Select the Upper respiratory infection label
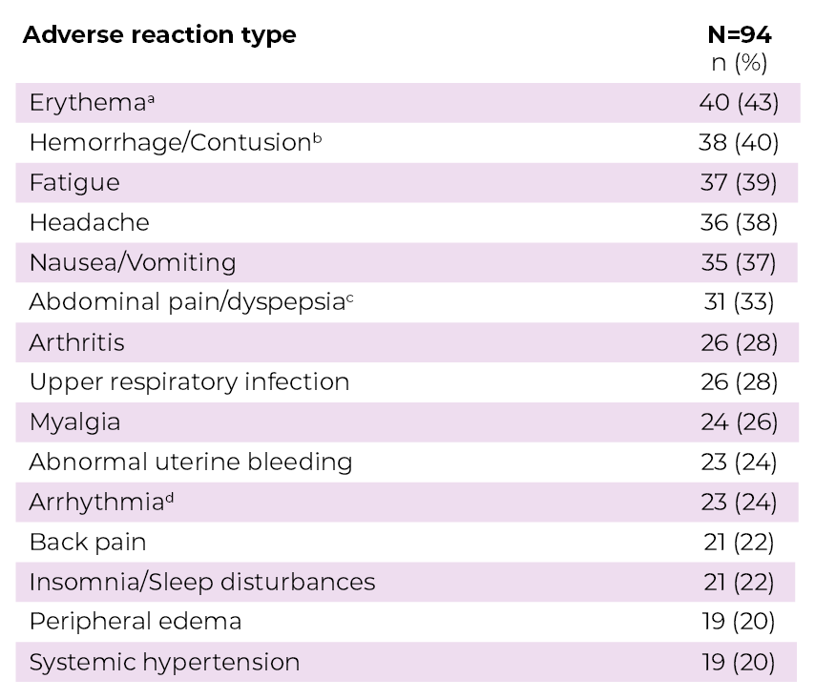The image size is (815, 699). (189, 383)
